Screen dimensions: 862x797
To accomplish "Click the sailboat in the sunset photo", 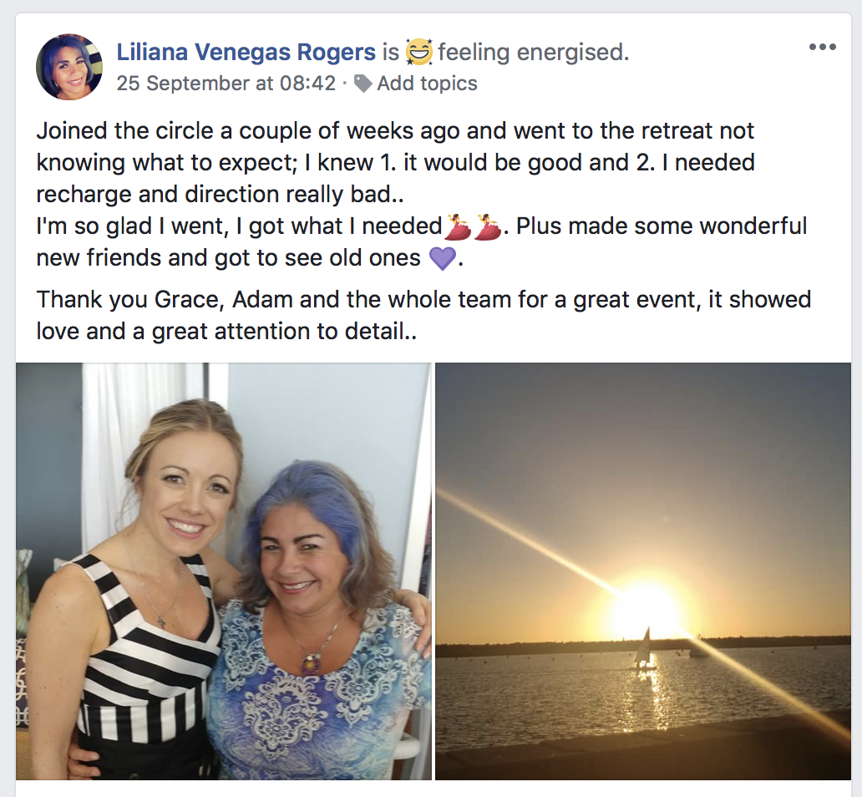I will 643,649.
